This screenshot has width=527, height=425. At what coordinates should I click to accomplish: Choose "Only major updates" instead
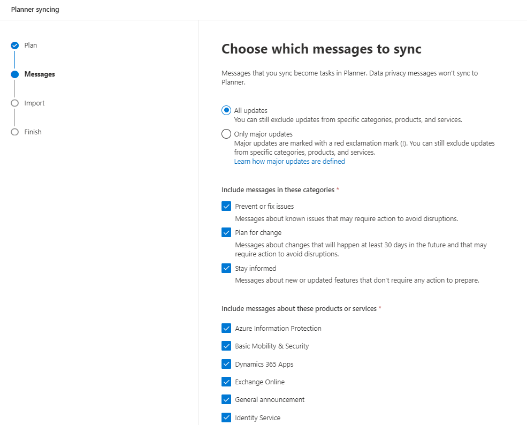click(x=226, y=134)
